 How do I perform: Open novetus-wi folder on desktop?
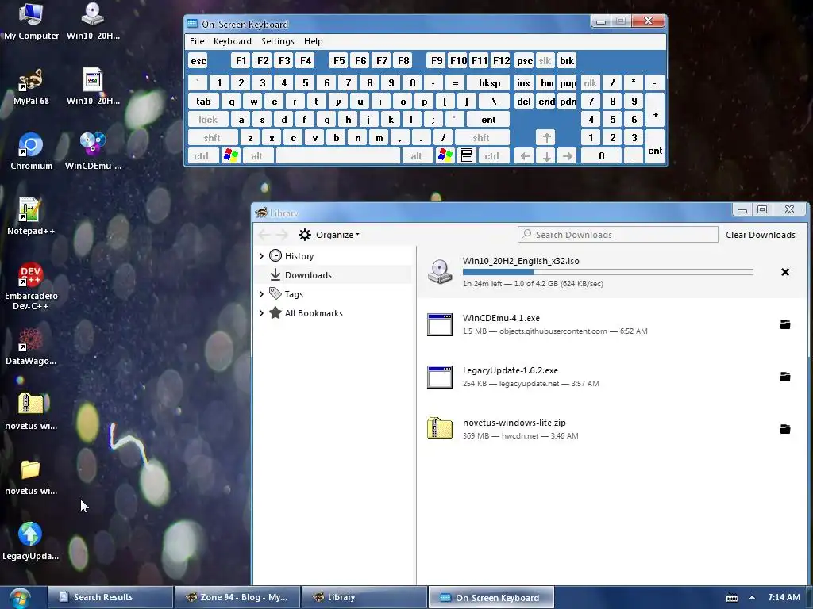coord(31,477)
